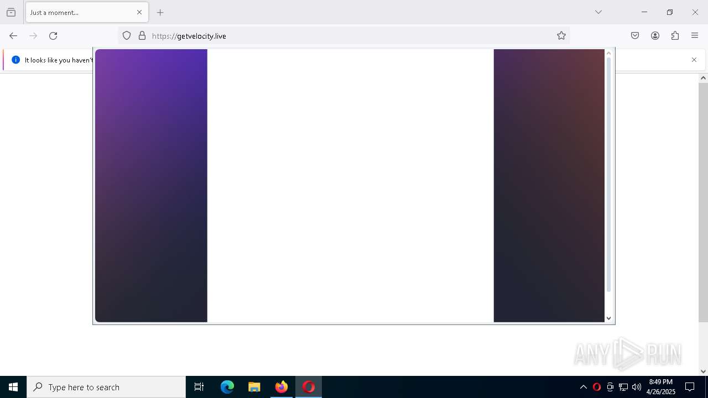
Task: Open the volume control tray icon
Action: (x=637, y=387)
